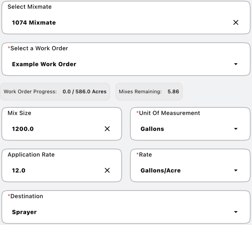Select the Example Work Order text
The width and height of the screenshot is (252, 225).
coord(44,64)
